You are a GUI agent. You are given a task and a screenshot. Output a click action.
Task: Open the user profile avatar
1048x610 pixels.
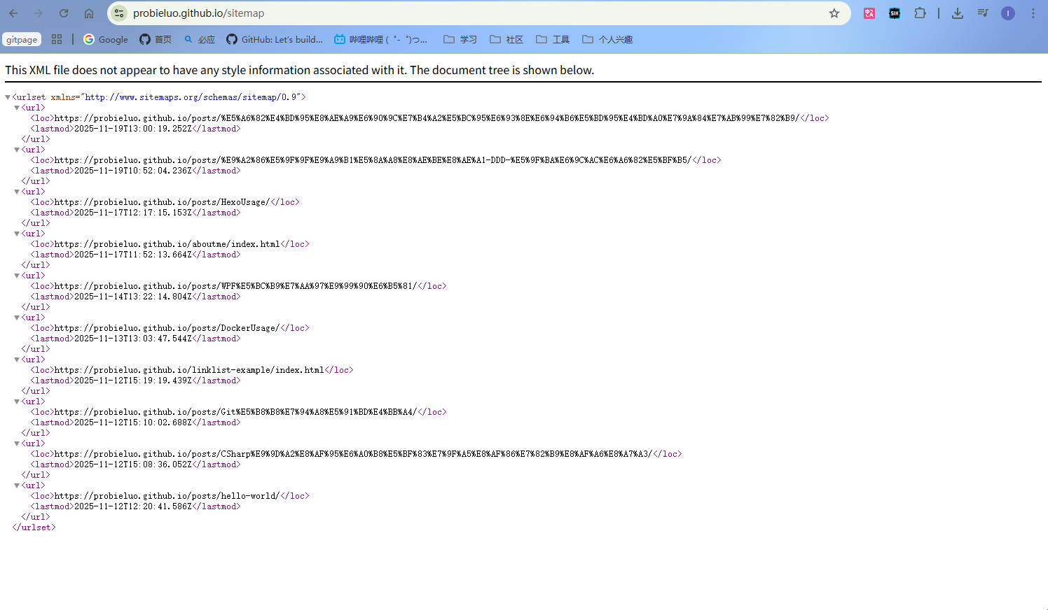pyautogui.click(x=1008, y=13)
